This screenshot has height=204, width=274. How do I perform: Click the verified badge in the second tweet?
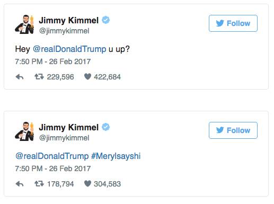106,127
